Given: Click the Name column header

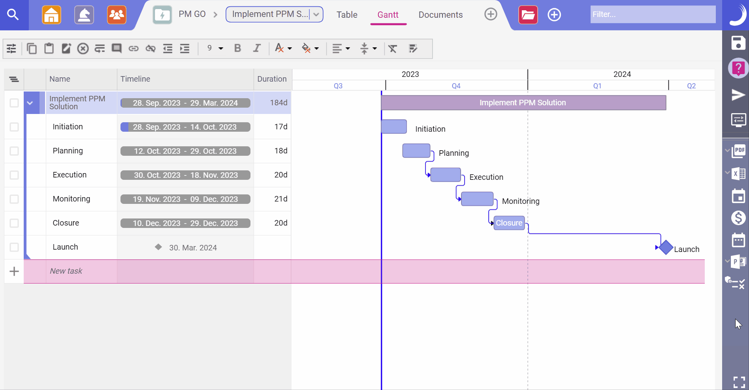Looking at the screenshot, I should click(81, 79).
